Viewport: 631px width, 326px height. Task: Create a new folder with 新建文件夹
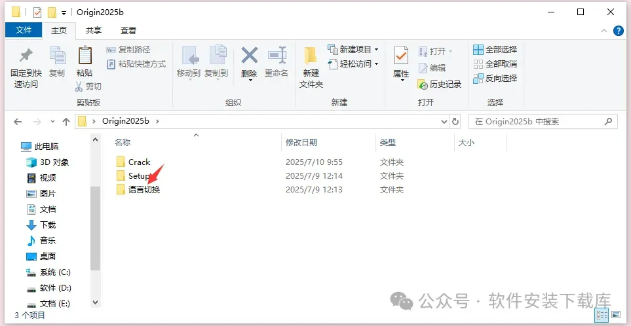311,67
